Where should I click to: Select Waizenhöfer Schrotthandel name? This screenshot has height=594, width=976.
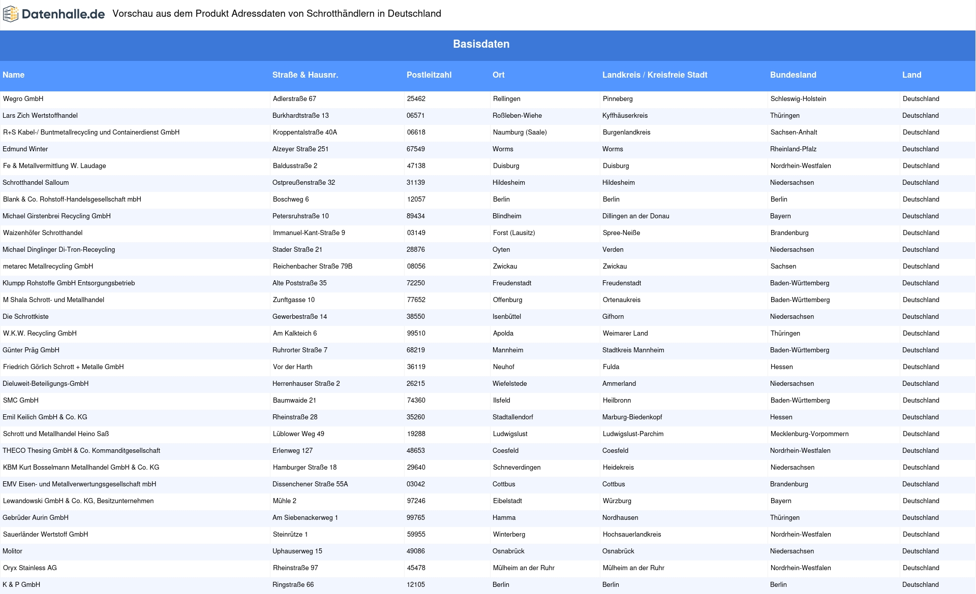(43, 233)
